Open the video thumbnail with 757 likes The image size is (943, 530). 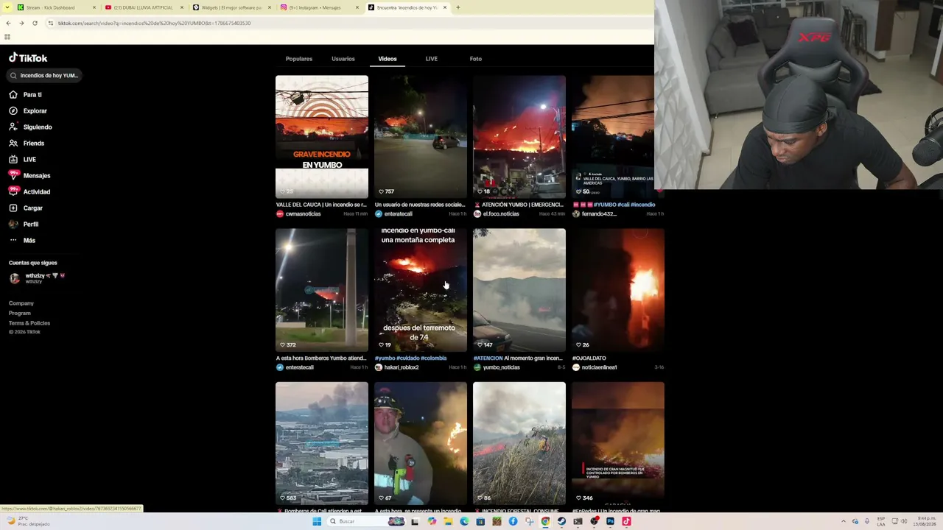coord(421,136)
